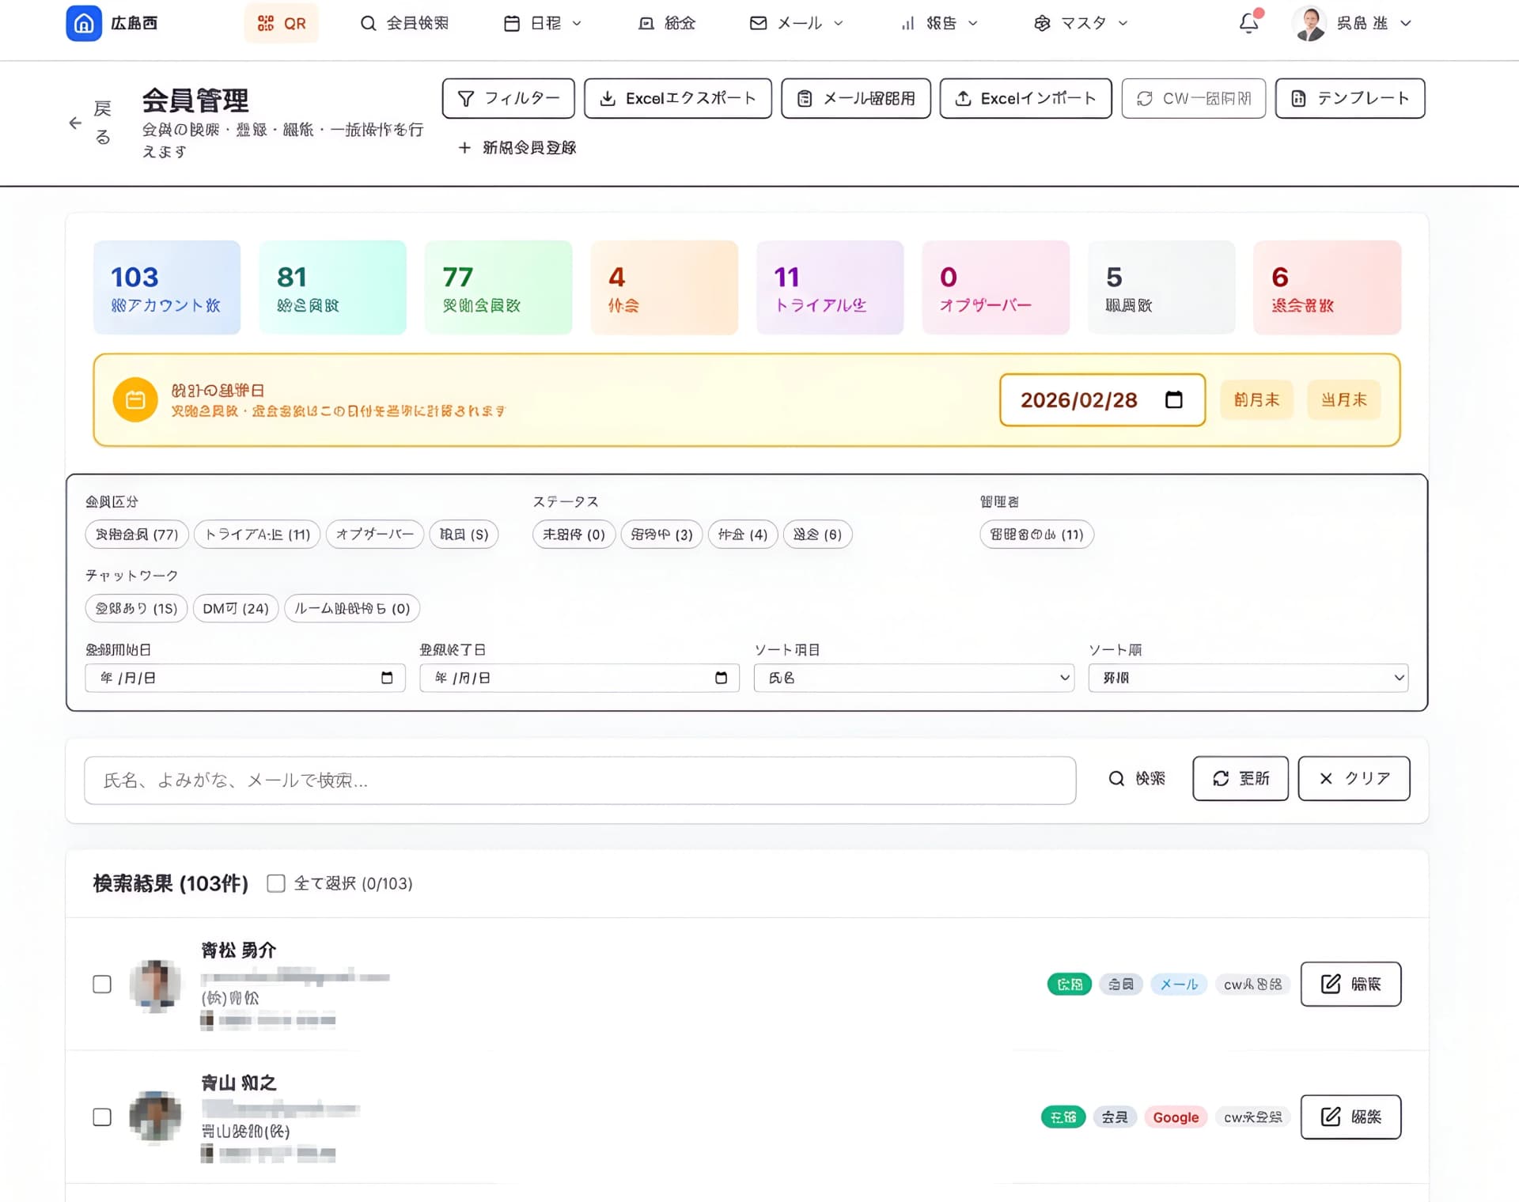The width and height of the screenshot is (1519, 1202).
Task: Expand the user profile menu chevron
Action: point(1406,23)
